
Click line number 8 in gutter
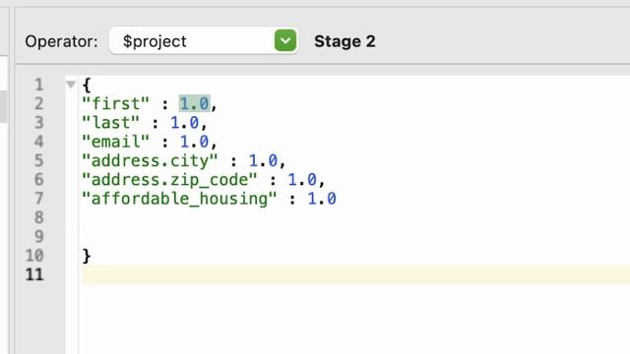pos(38,217)
